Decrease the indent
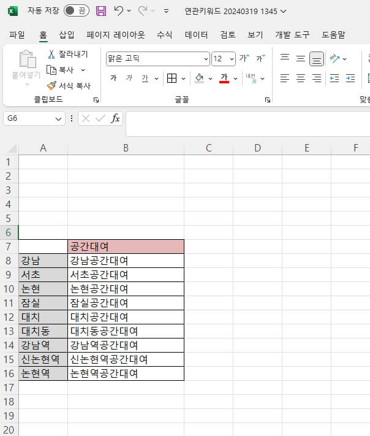Viewport: 370px width, 436px height. [x=334, y=78]
